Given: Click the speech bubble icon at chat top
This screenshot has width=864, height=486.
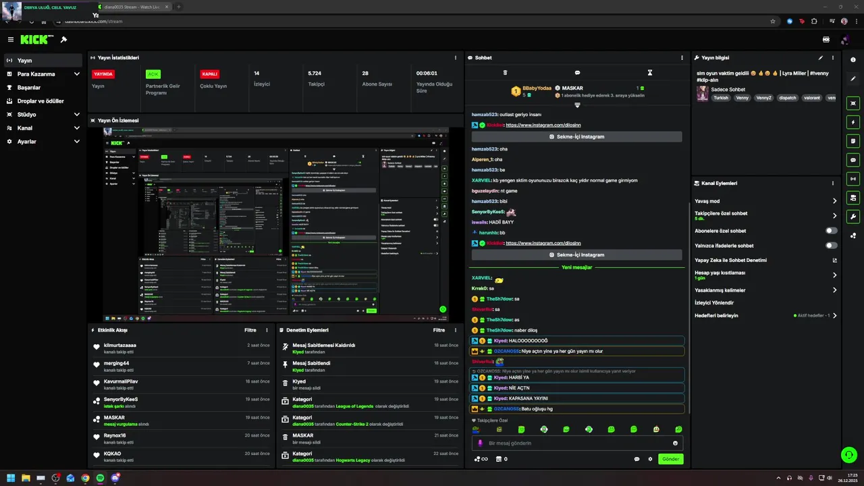Looking at the screenshot, I should (x=577, y=72).
